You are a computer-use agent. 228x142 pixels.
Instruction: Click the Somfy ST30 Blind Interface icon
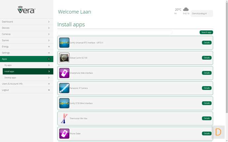tap(64, 103)
